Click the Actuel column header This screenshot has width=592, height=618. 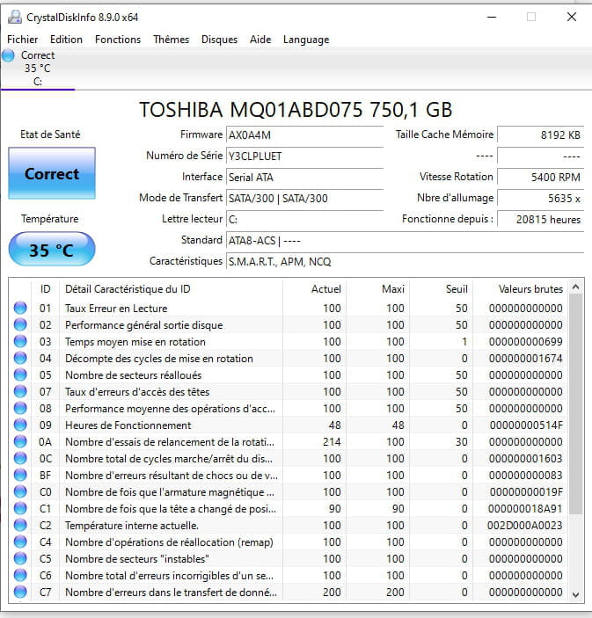pos(325,289)
